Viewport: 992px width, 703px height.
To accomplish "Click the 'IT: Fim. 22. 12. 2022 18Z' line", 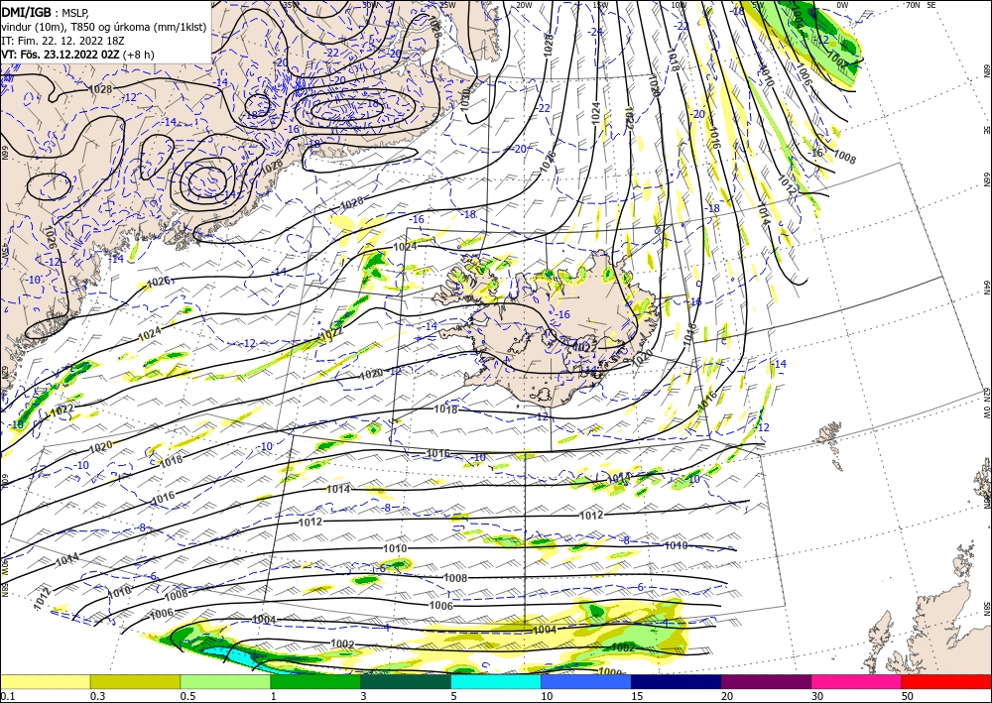I will point(62,40).
